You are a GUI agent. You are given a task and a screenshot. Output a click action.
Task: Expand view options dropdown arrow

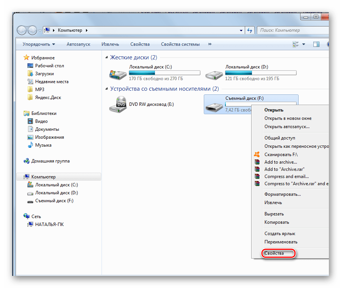tap(304, 44)
